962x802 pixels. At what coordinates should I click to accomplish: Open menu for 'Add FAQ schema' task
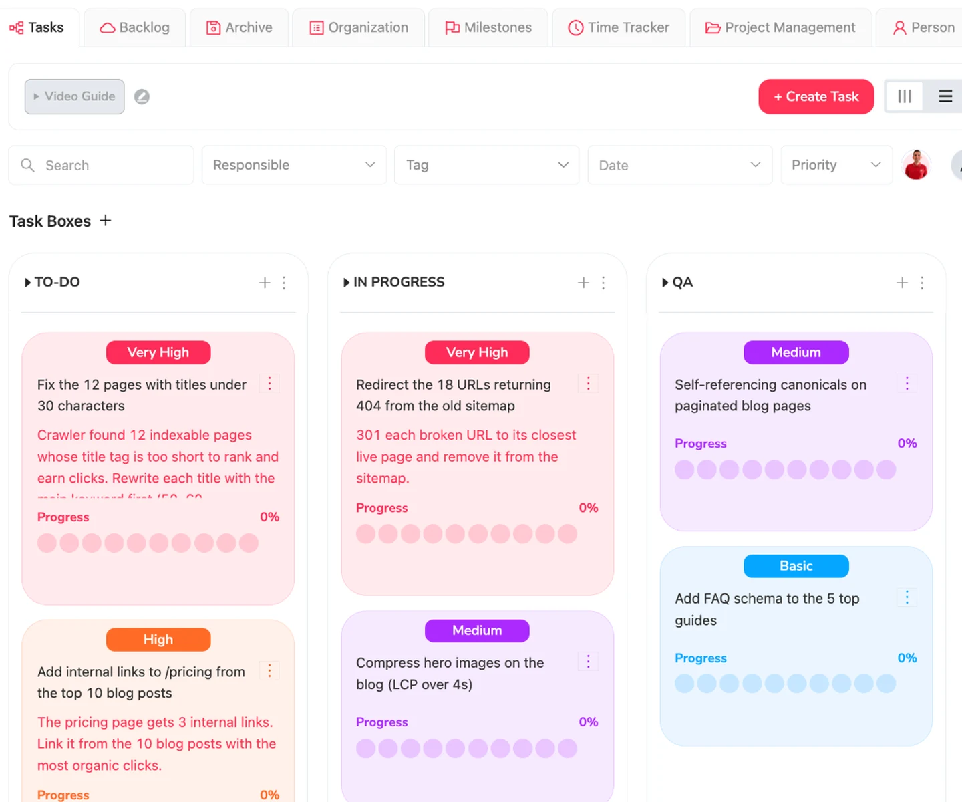click(907, 597)
